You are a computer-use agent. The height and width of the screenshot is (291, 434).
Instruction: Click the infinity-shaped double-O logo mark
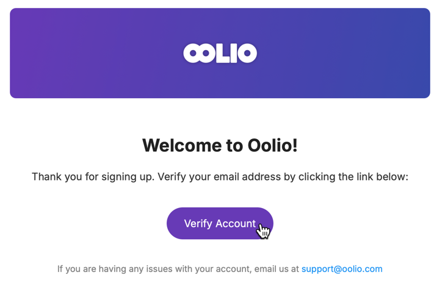pos(200,53)
